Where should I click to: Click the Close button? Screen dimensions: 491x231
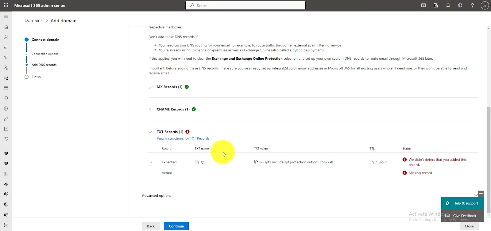(x=469, y=226)
